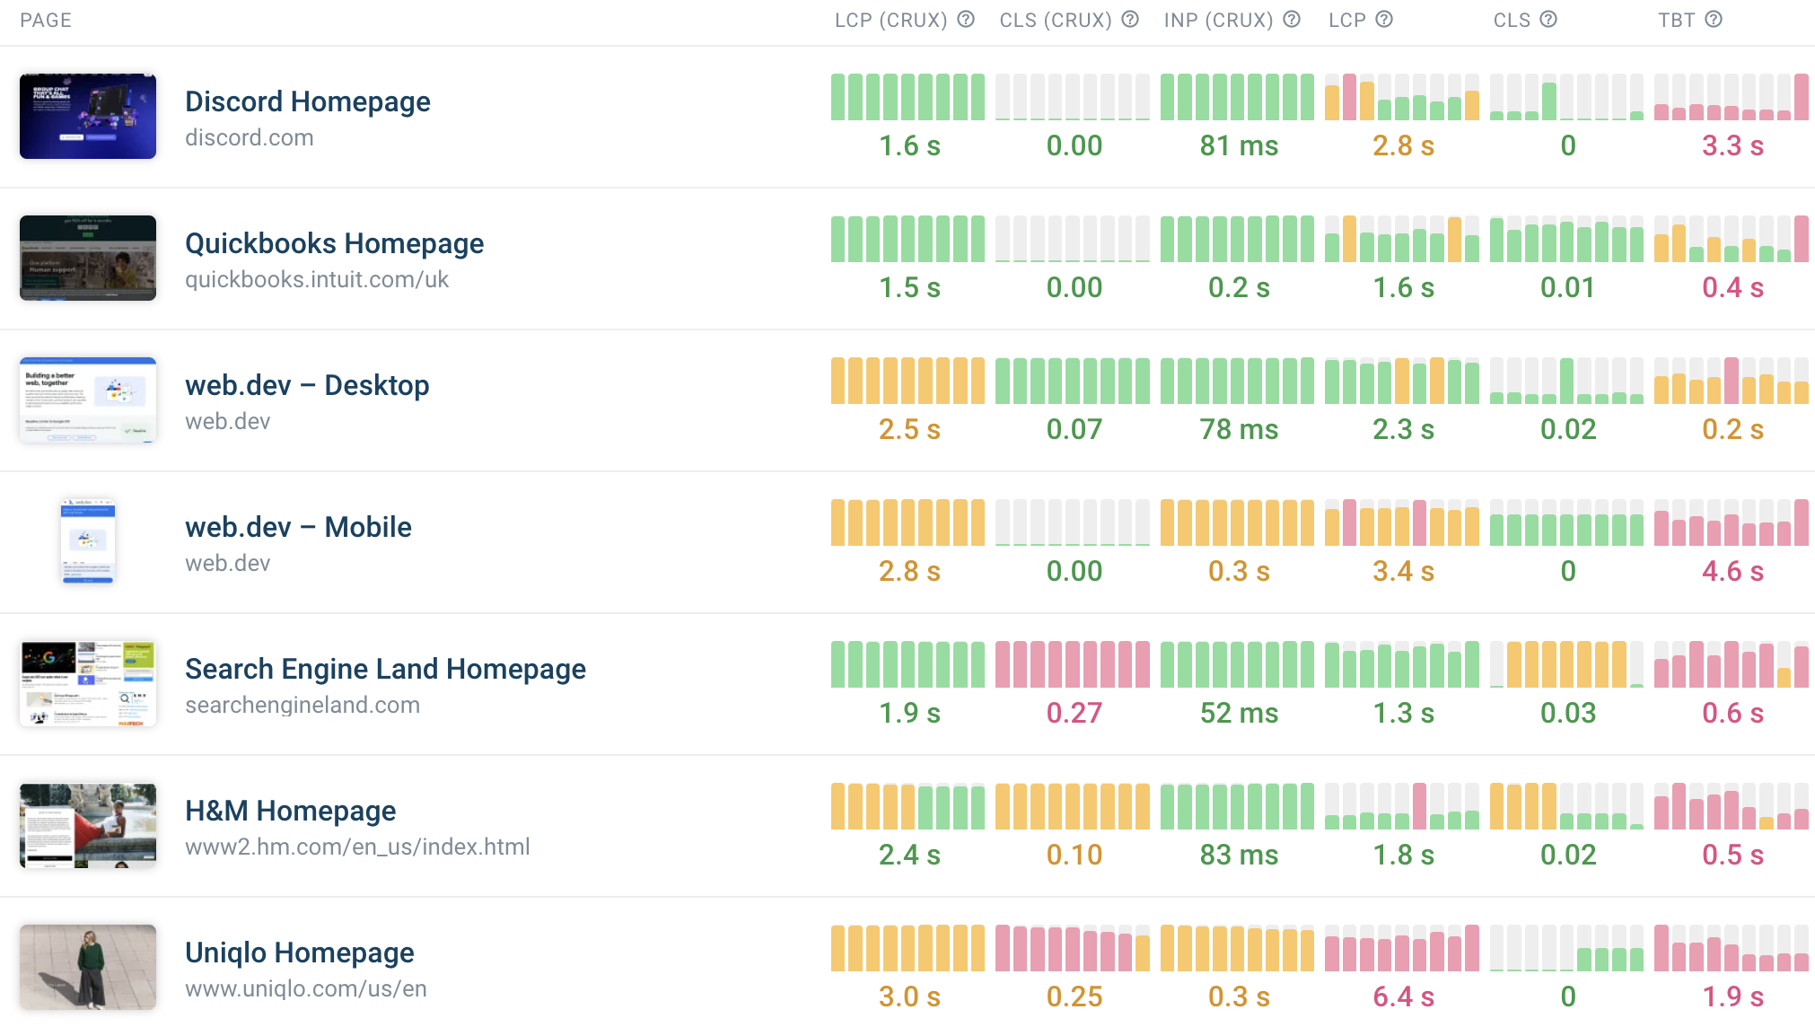Click the CLS (CRUX) help icon
Viewport: 1815px width, 1027px height.
click(1130, 20)
